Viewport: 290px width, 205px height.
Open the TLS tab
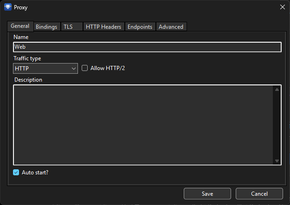71,27
